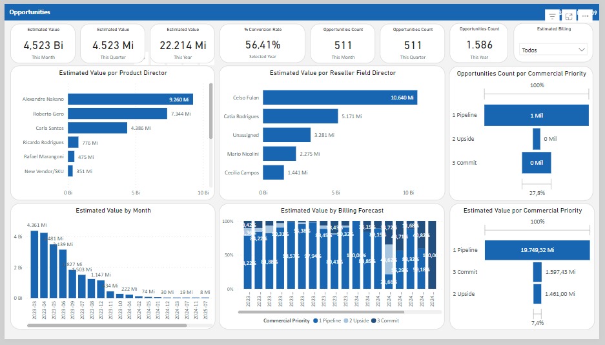Click the 1.461,00 Mi value label

point(560,294)
